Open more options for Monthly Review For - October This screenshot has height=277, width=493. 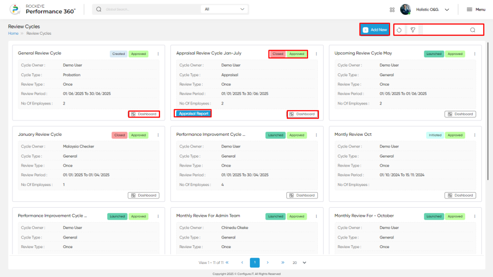coord(475,216)
